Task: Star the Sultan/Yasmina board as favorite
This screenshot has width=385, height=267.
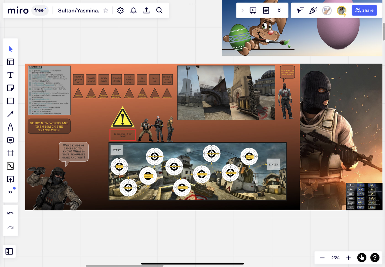Action: click(x=106, y=11)
